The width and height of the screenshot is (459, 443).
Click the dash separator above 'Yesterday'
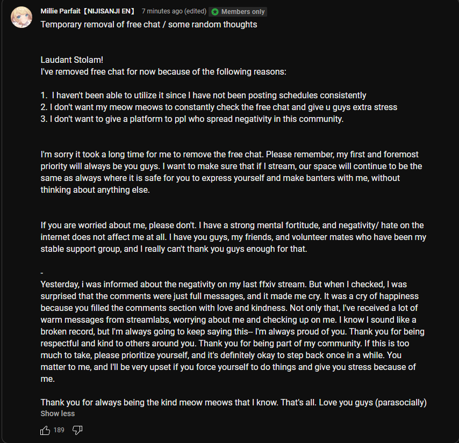tap(42, 273)
